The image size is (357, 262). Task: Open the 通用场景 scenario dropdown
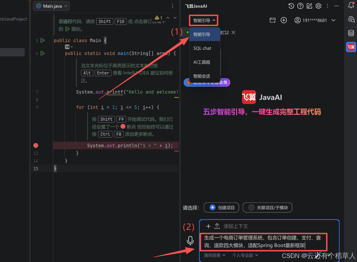tap(214, 255)
